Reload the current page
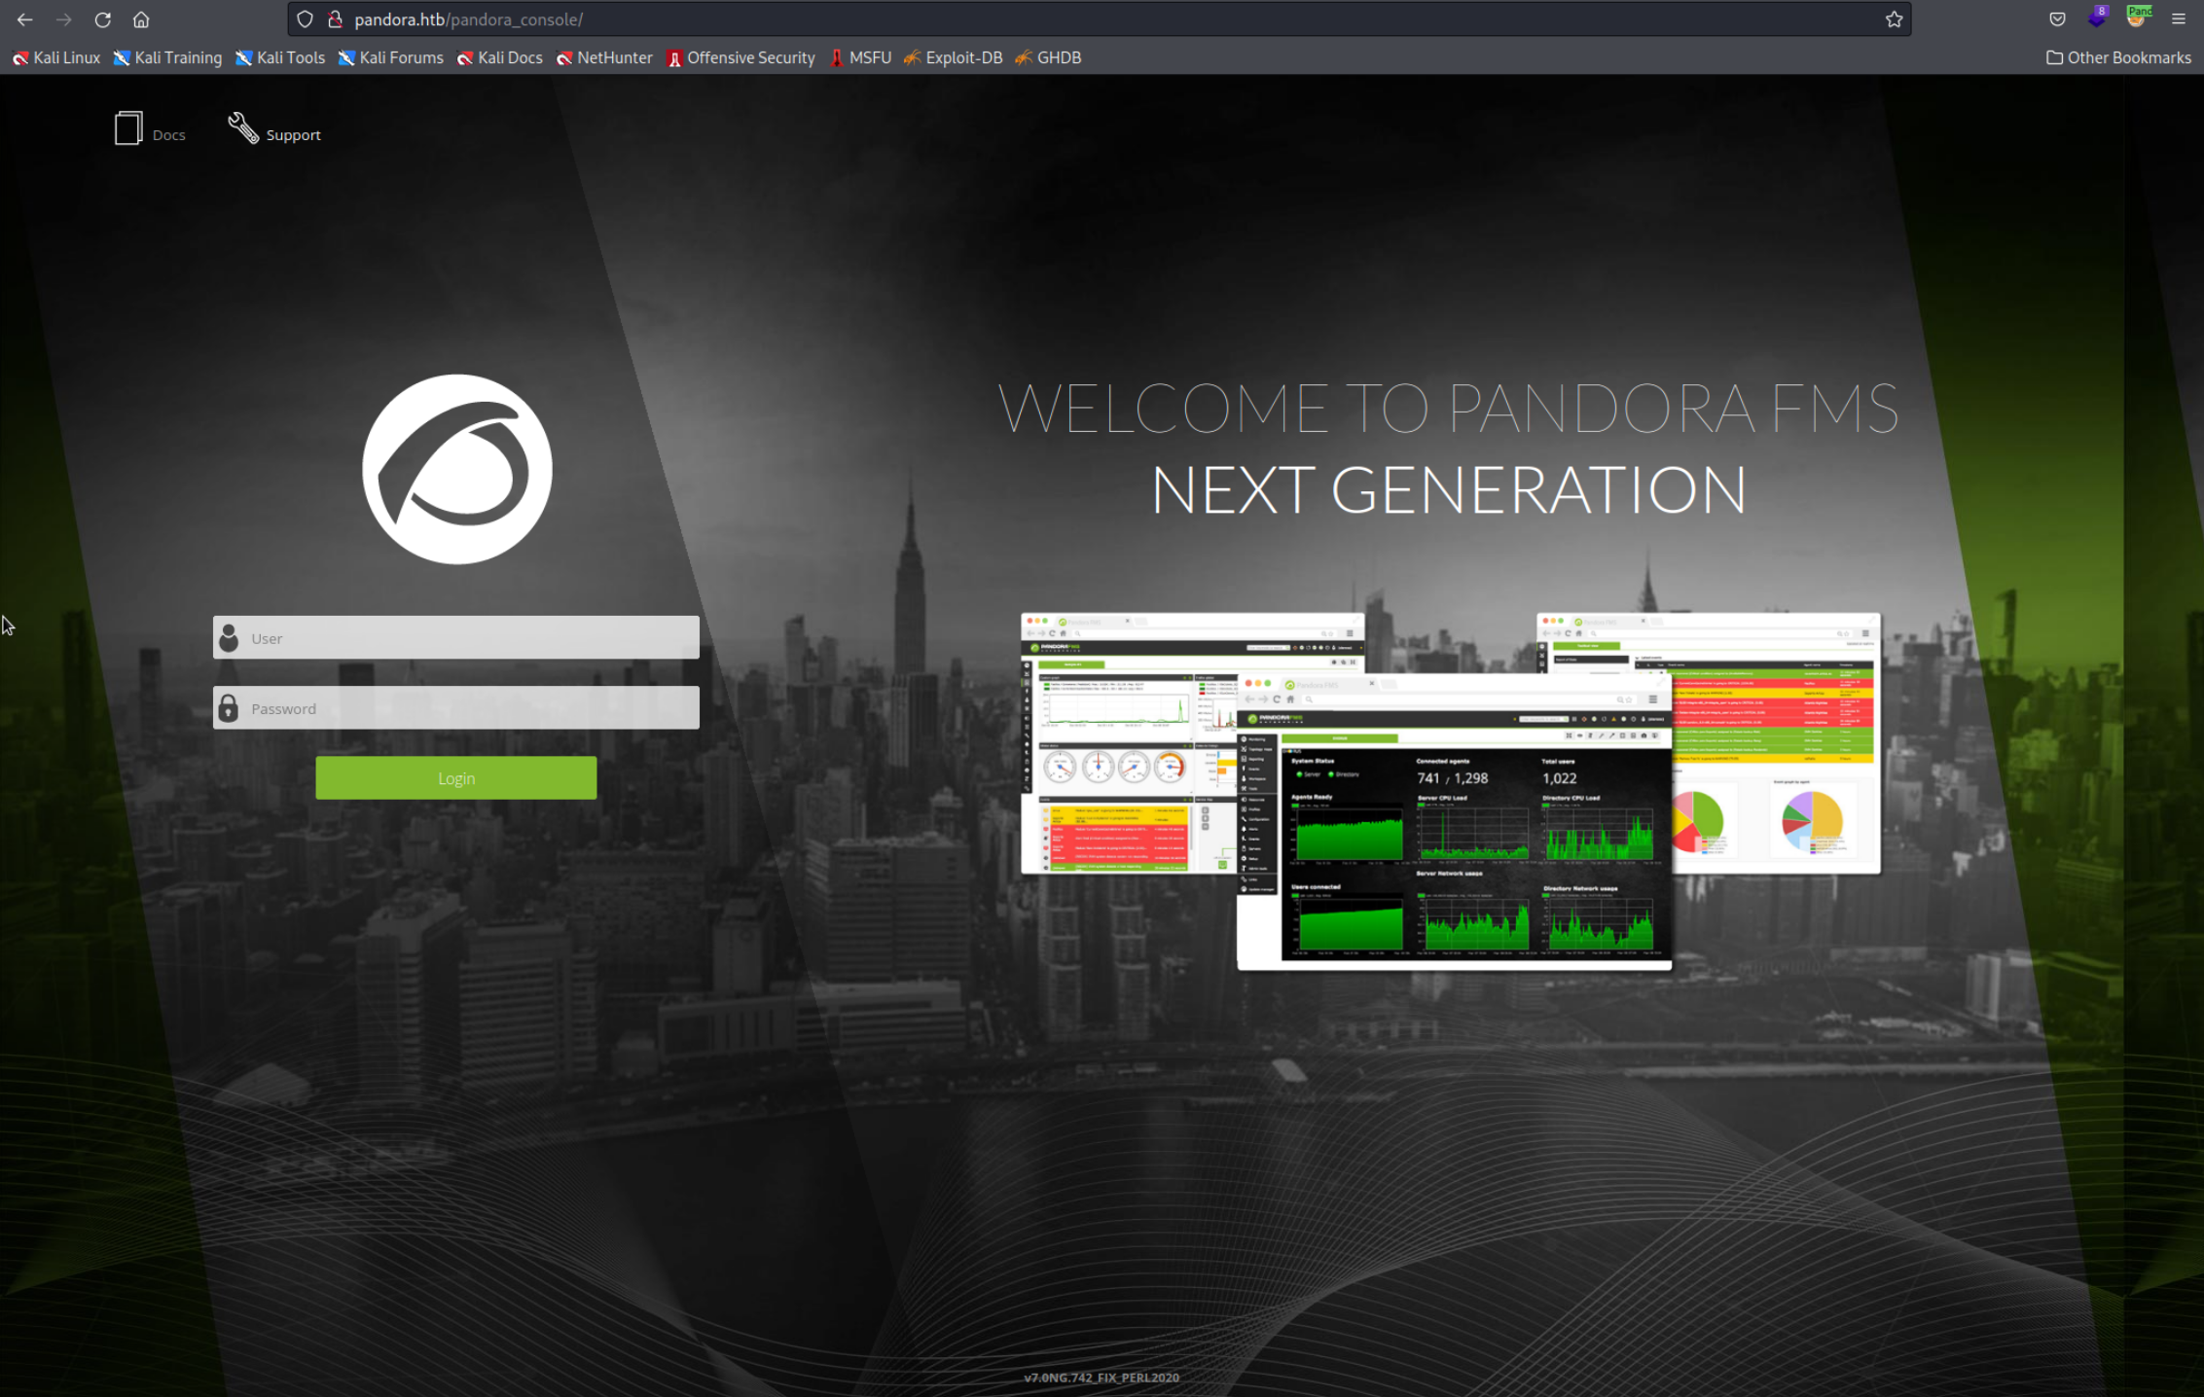The height and width of the screenshot is (1397, 2204). (x=102, y=19)
